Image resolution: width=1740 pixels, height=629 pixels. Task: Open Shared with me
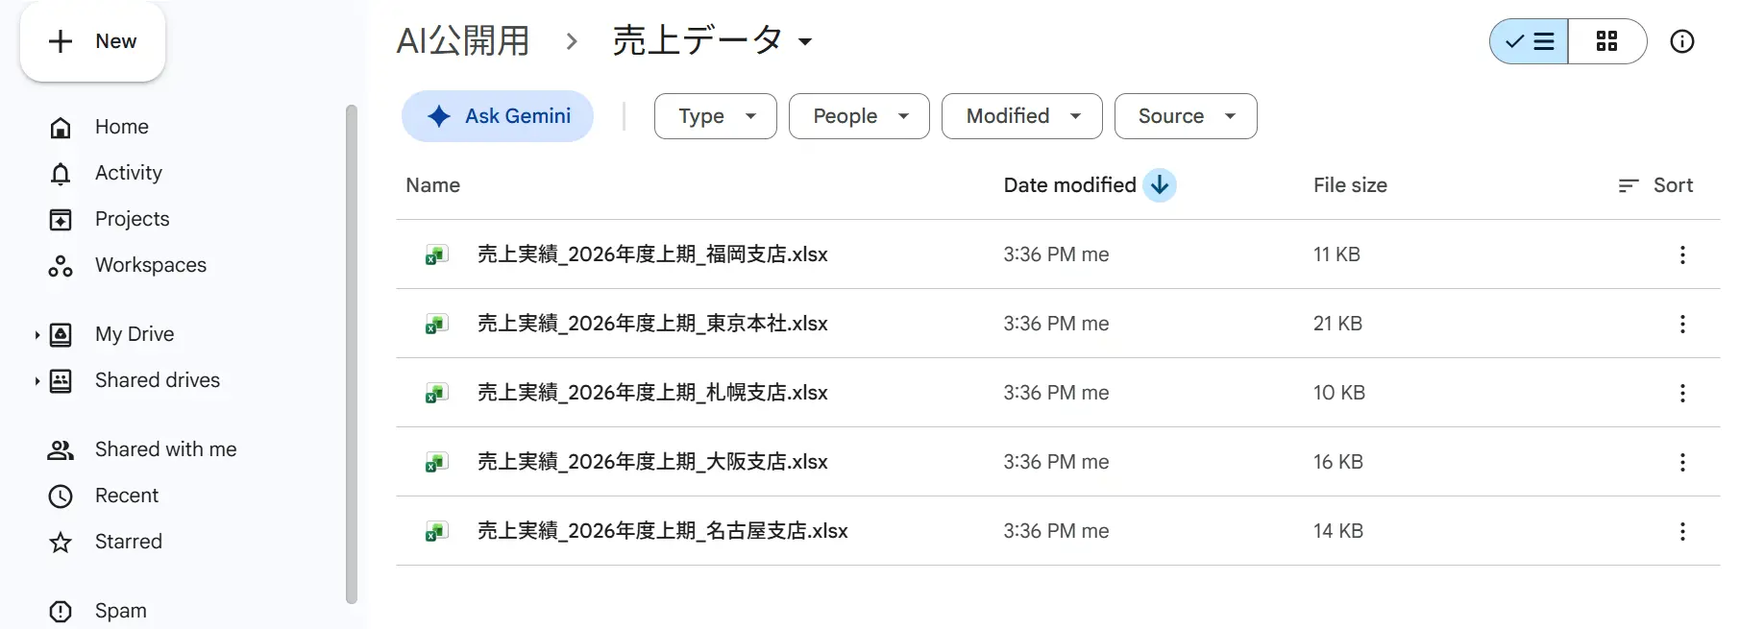pos(165,449)
